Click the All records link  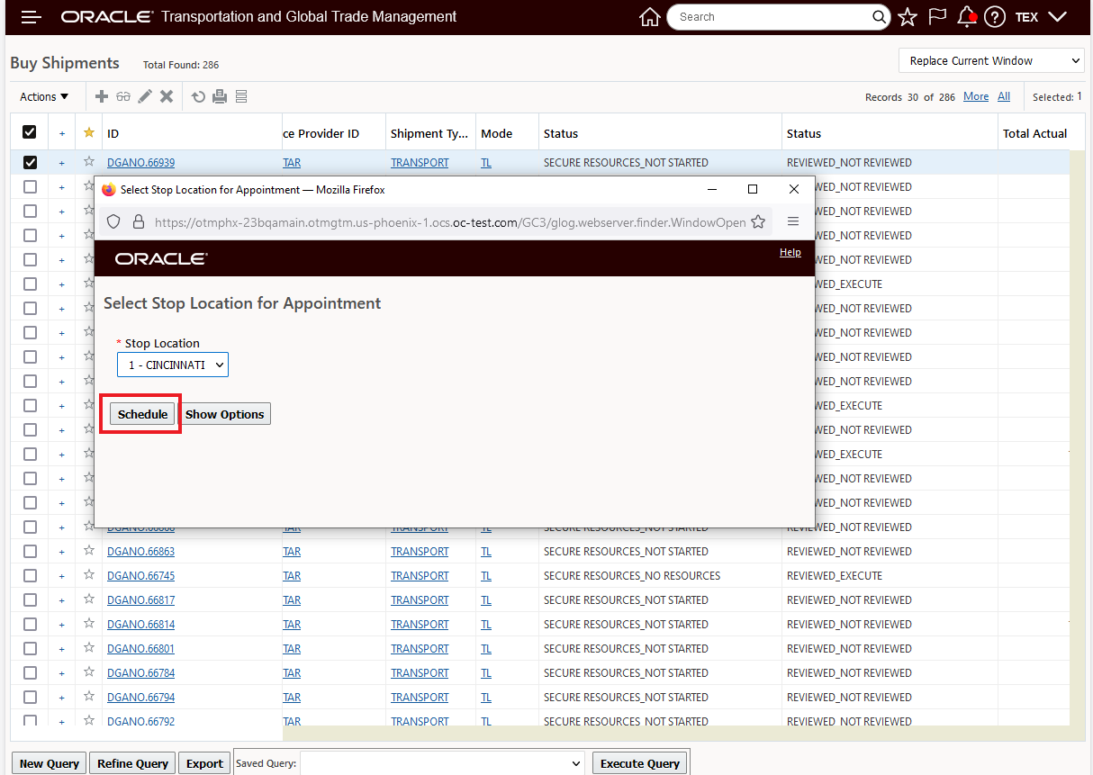[1004, 96]
